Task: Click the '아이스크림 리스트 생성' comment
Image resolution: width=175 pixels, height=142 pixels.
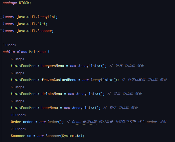Action: tap(147, 80)
